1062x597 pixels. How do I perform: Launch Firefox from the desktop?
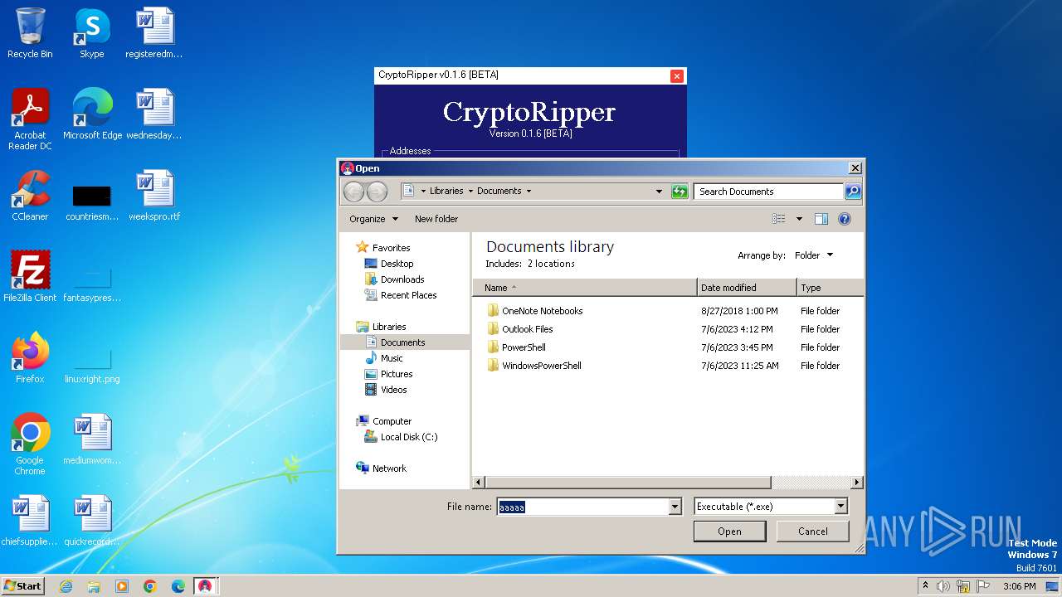coord(30,358)
